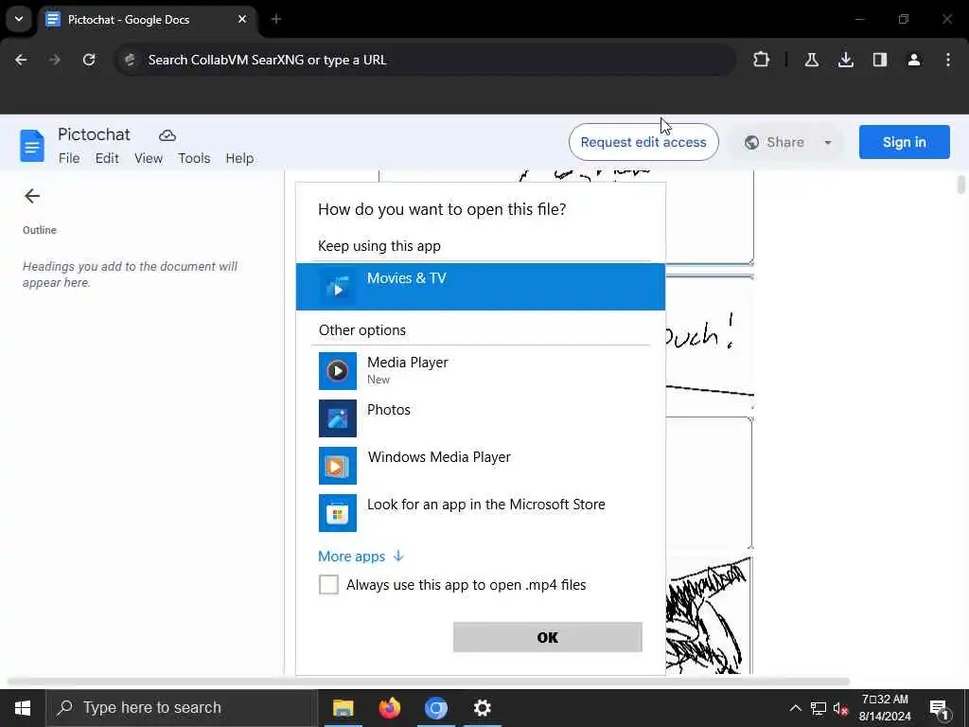Reload the page
Viewport: 969px width, 727px height.
89,60
